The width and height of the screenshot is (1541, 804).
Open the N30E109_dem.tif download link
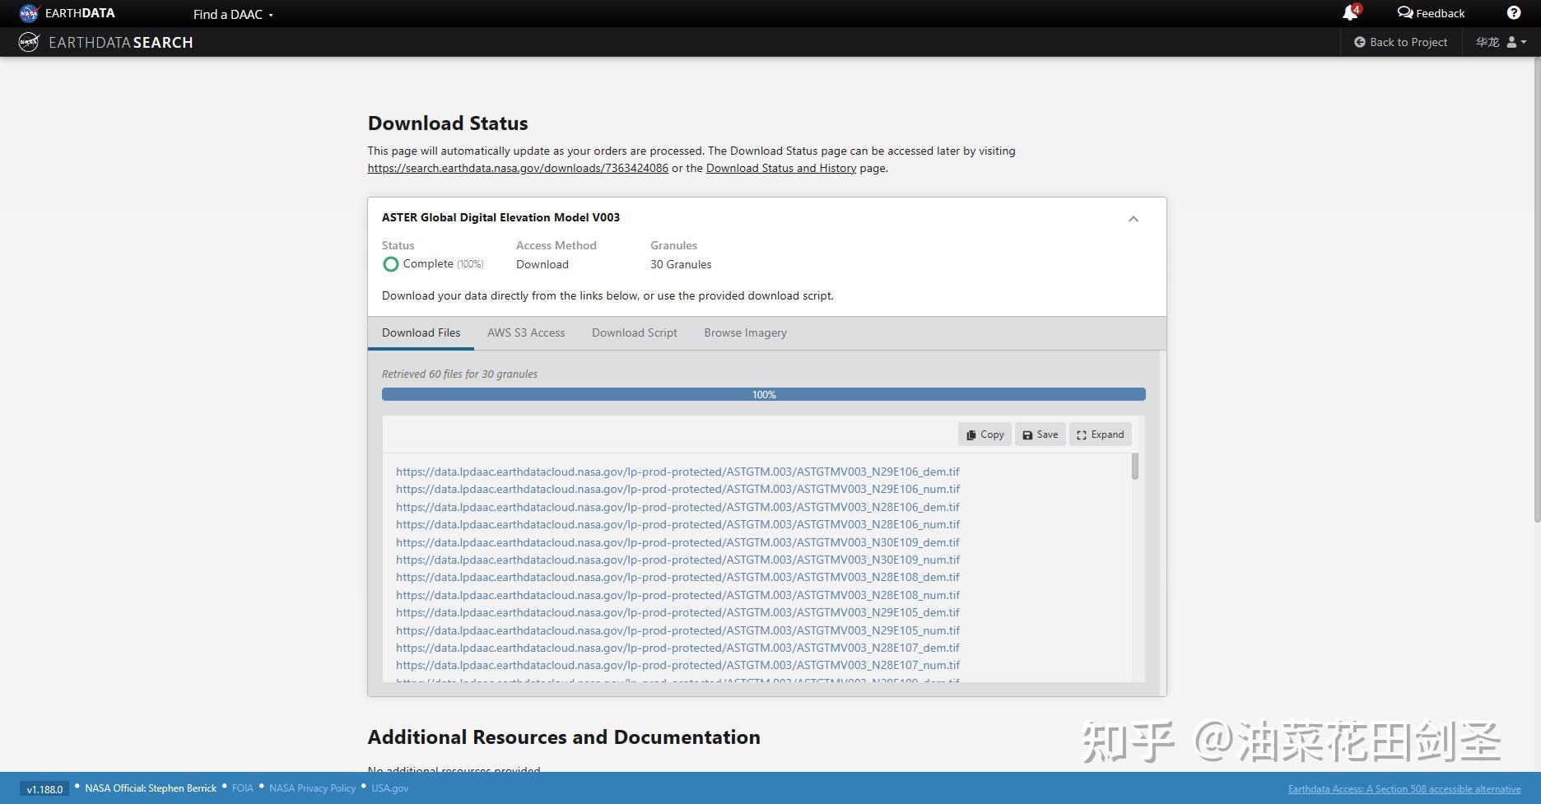(677, 542)
